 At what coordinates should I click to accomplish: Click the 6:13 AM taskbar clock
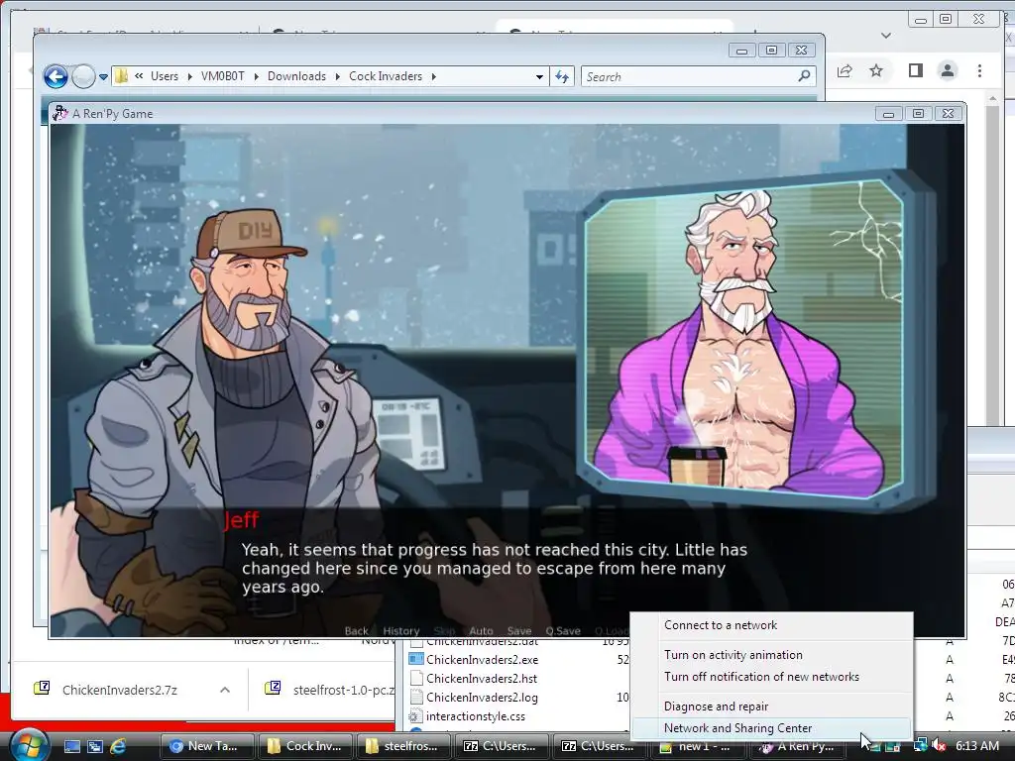point(977,746)
